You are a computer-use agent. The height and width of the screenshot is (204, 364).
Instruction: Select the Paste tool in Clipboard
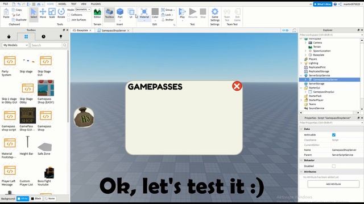[6, 14]
